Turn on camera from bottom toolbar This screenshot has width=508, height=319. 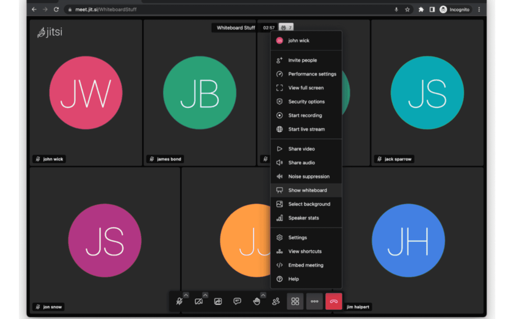[x=199, y=301]
